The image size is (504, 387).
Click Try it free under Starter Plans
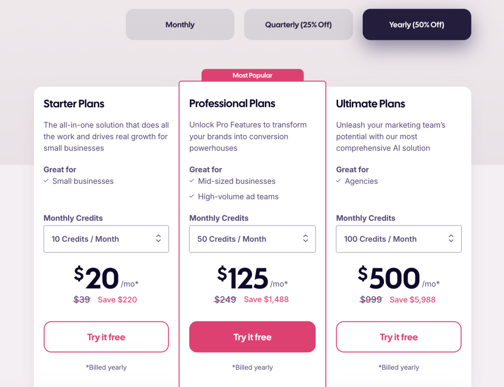(106, 337)
